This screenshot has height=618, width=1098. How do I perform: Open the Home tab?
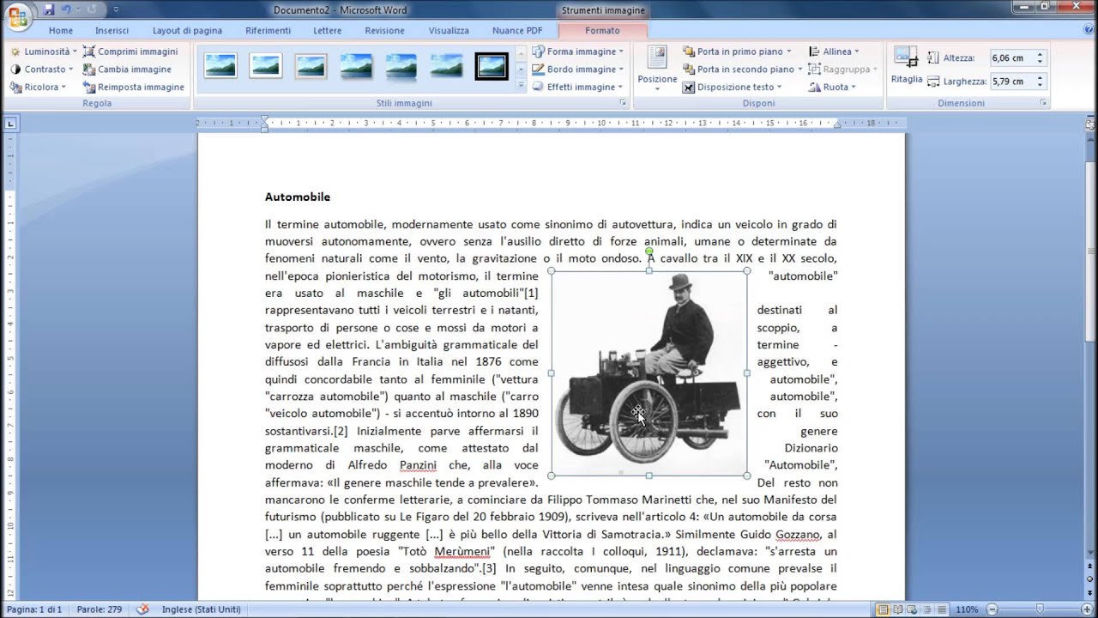(x=61, y=30)
